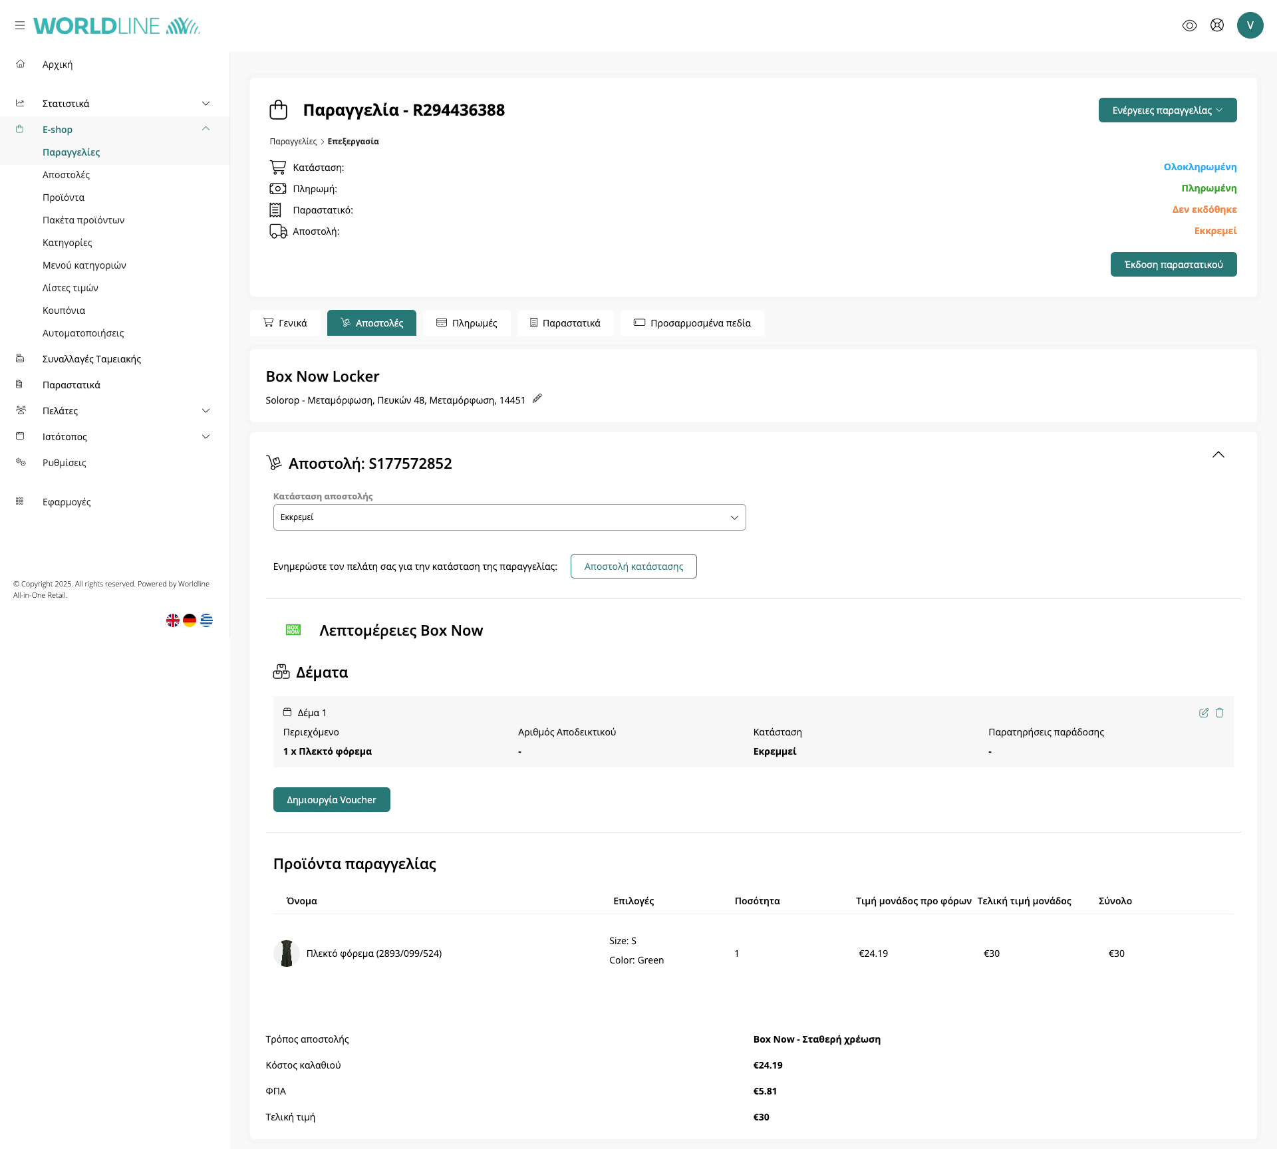The height and width of the screenshot is (1149, 1277).
Task: Open the hamburger menu icon
Action: coord(20,25)
